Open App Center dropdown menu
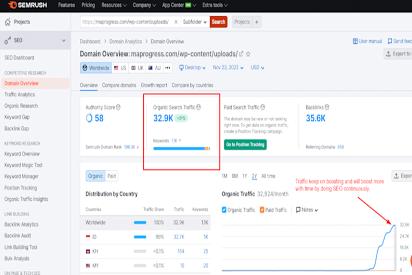Viewport: 412px width, 275px height. [179, 5]
